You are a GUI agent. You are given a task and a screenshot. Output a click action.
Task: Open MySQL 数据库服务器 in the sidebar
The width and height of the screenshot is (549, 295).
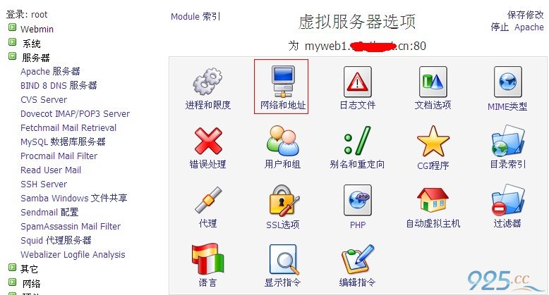click(x=63, y=142)
